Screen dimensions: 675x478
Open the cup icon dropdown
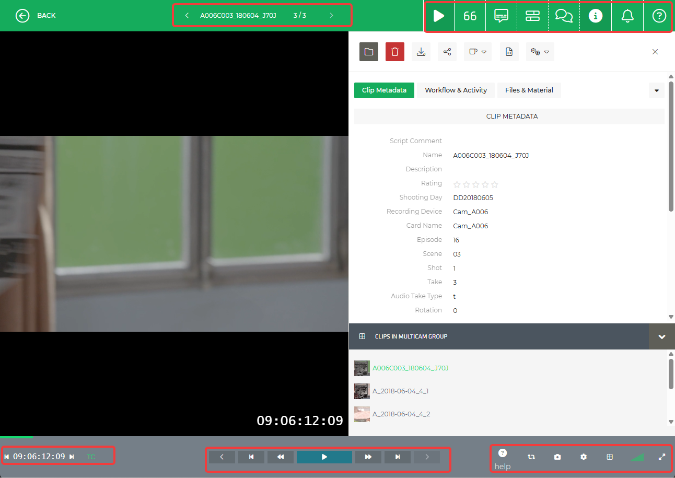[x=478, y=52]
